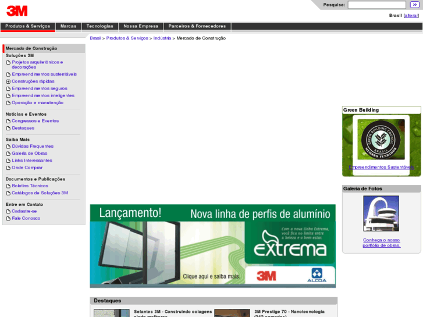Open Dúvidas Frequentes link

33,147
